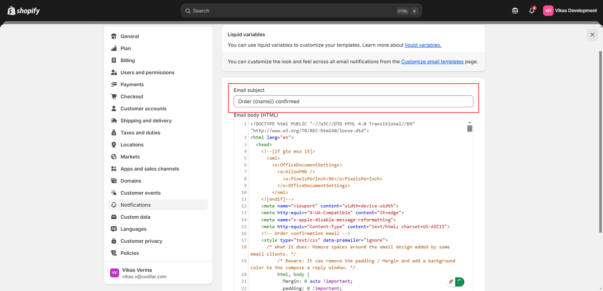Image resolution: width=603 pixels, height=291 pixels.
Task: Open the Customize email templates link
Action: click(x=432, y=62)
